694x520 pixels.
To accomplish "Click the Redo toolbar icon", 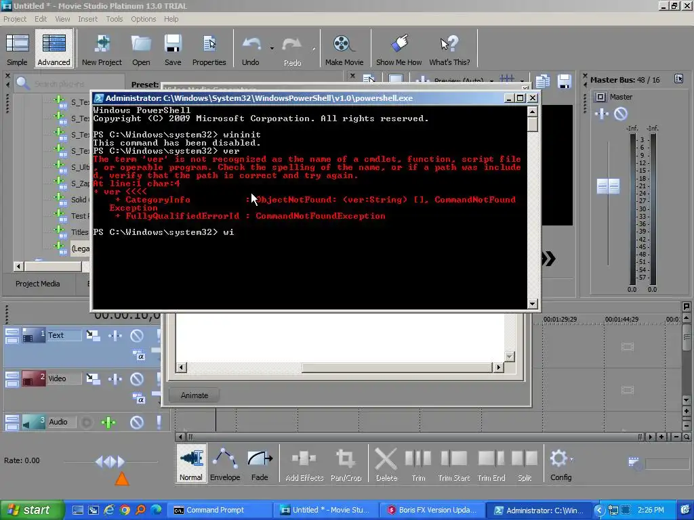I will coord(292,49).
